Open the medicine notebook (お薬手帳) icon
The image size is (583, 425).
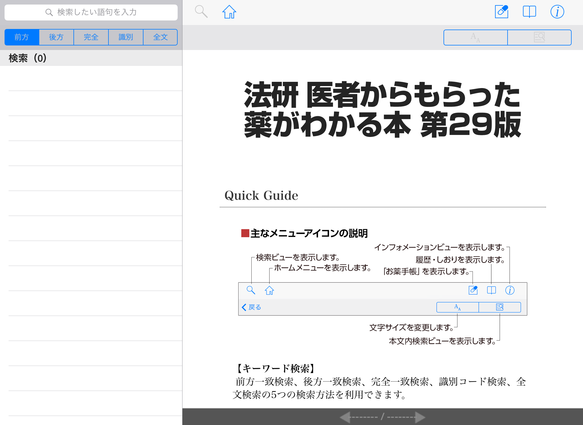(501, 12)
